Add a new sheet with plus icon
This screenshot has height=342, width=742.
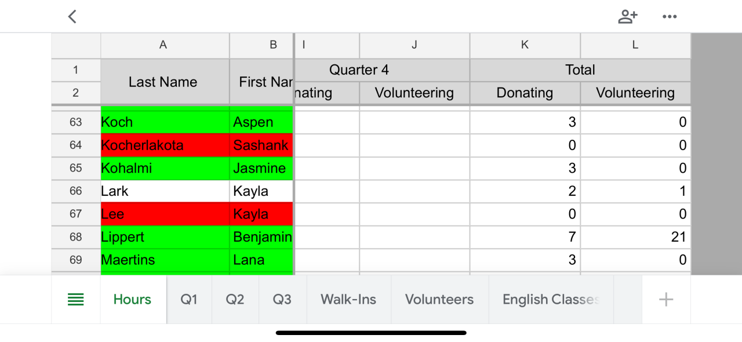[666, 300]
